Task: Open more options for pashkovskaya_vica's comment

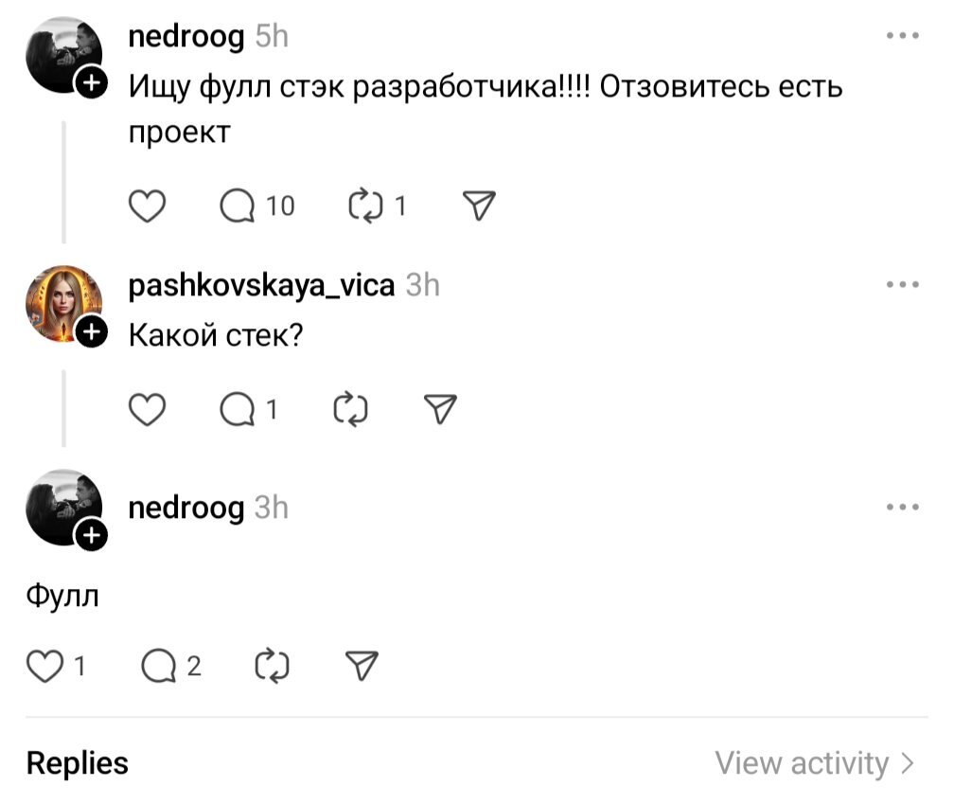Action: (x=902, y=284)
